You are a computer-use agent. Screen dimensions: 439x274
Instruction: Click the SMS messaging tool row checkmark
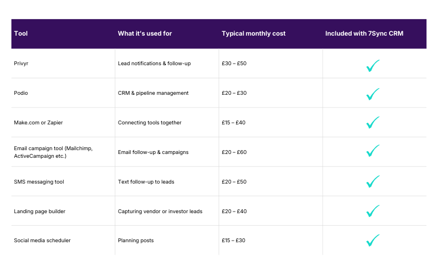tap(373, 181)
